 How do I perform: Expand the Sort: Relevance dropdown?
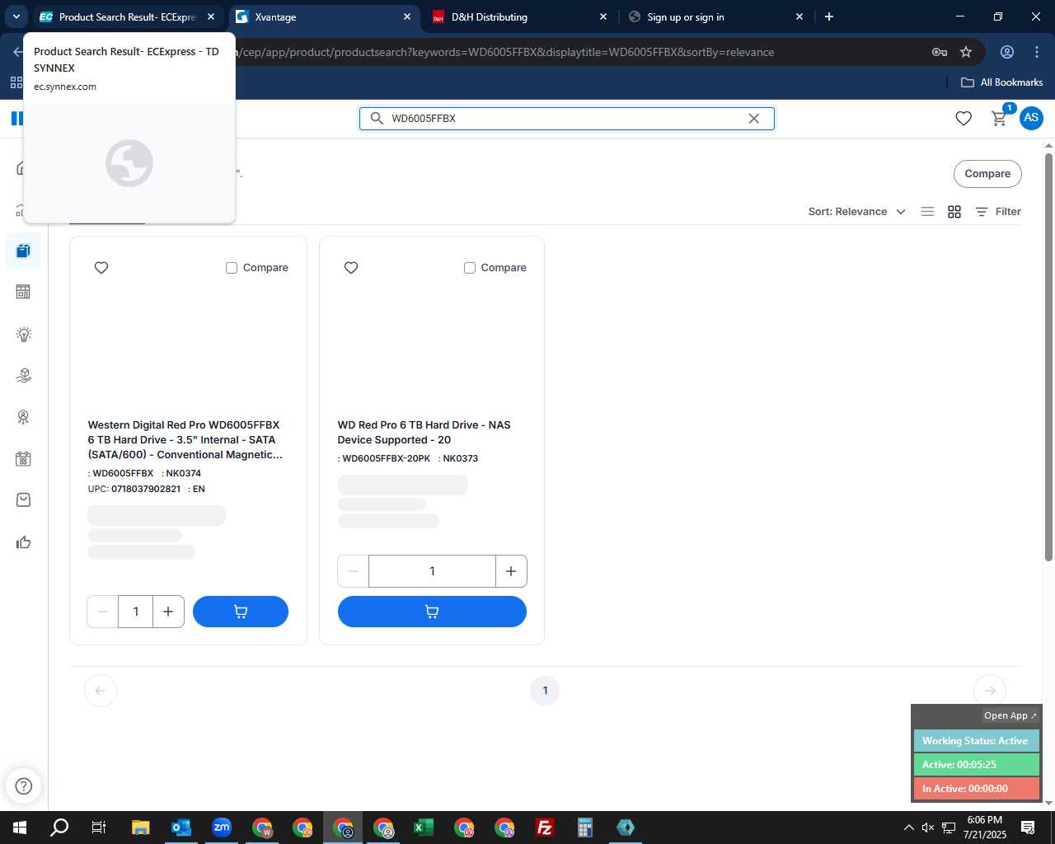857,212
